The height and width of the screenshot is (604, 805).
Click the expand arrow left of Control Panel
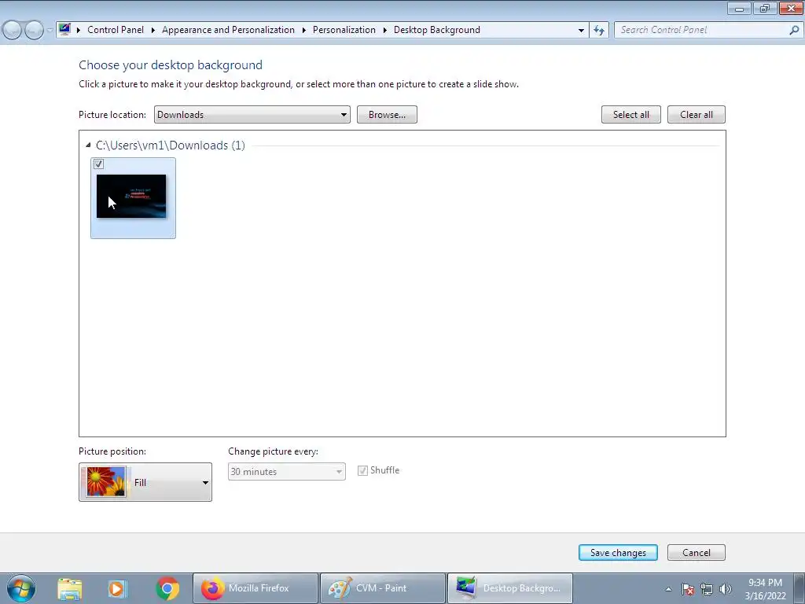[79, 31]
